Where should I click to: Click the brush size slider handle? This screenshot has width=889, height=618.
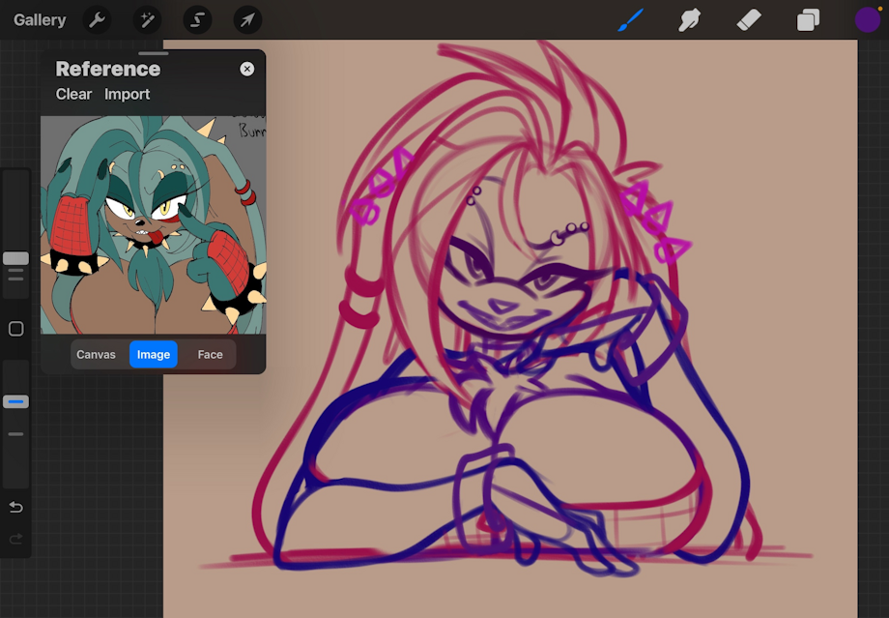pyautogui.click(x=15, y=258)
